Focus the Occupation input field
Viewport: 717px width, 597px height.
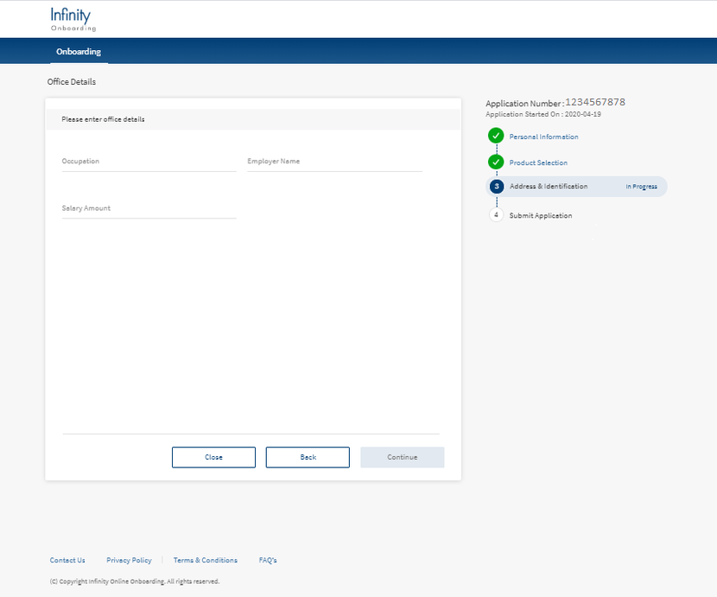pos(149,162)
